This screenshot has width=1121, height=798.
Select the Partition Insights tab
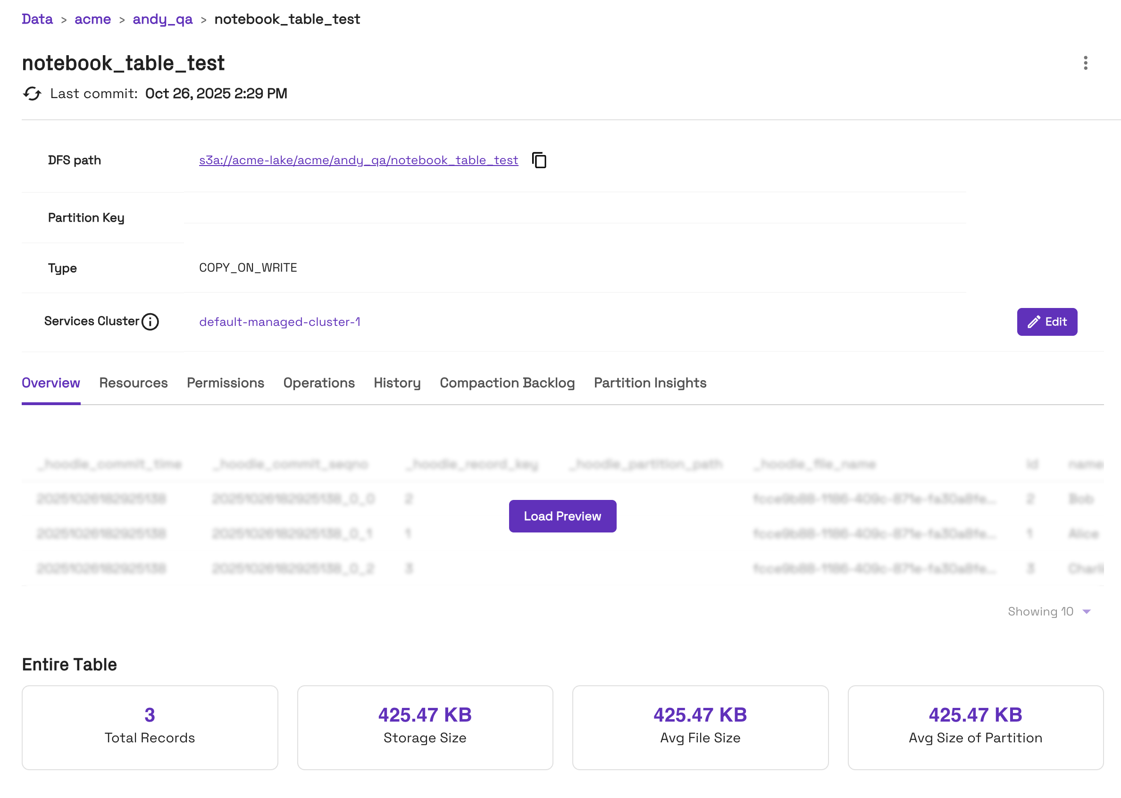[x=650, y=383]
